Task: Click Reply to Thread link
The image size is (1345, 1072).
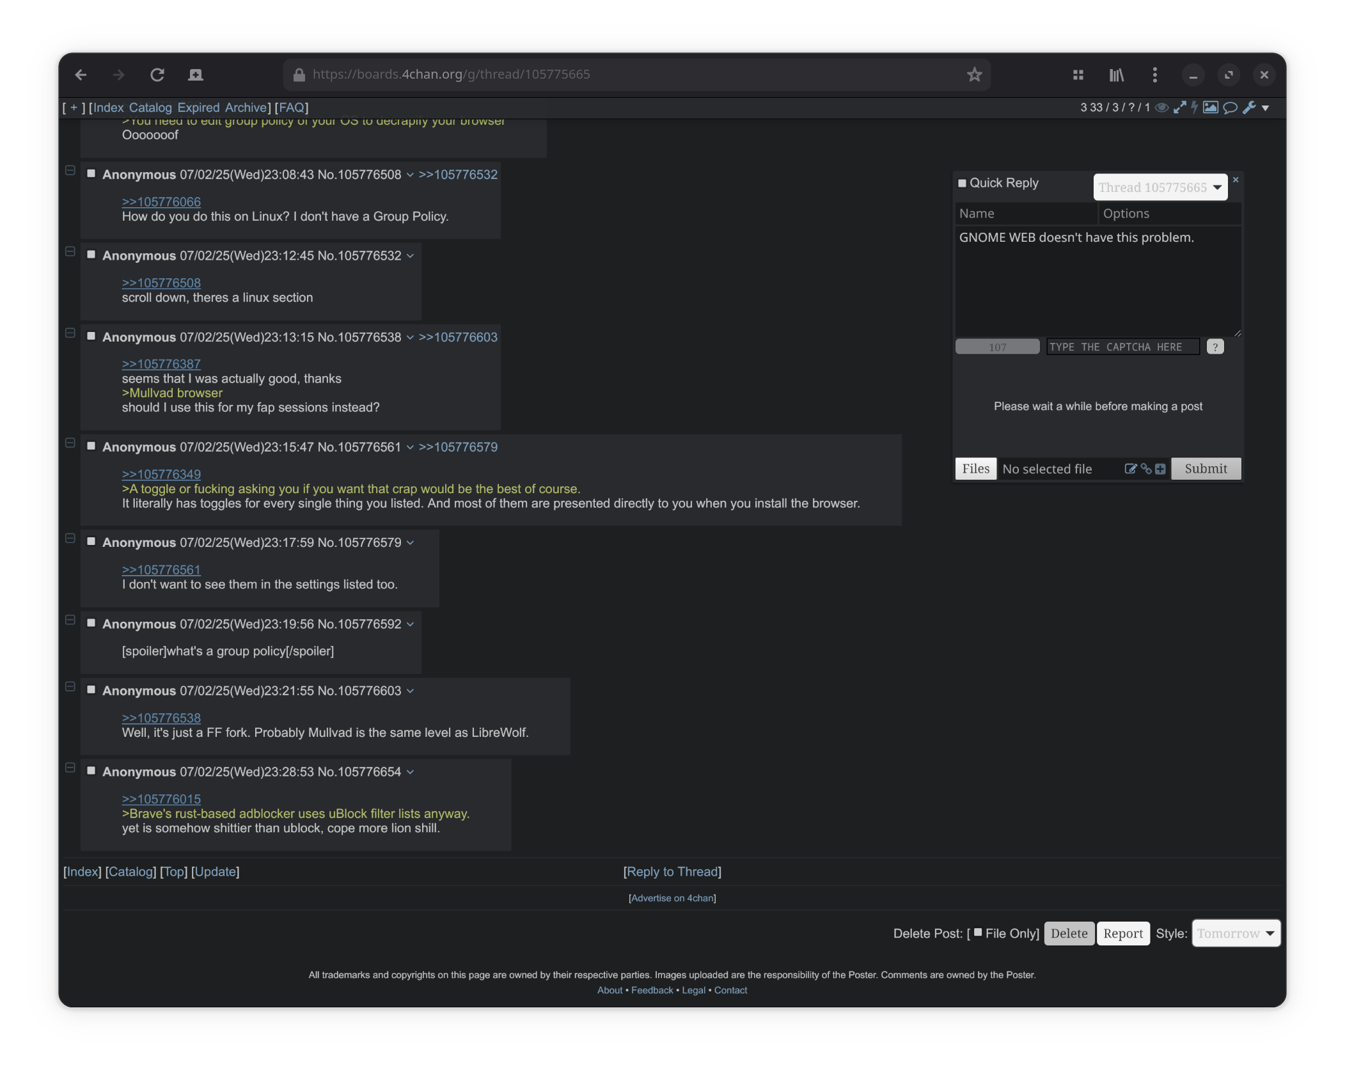Action: click(x=672, y=872)
